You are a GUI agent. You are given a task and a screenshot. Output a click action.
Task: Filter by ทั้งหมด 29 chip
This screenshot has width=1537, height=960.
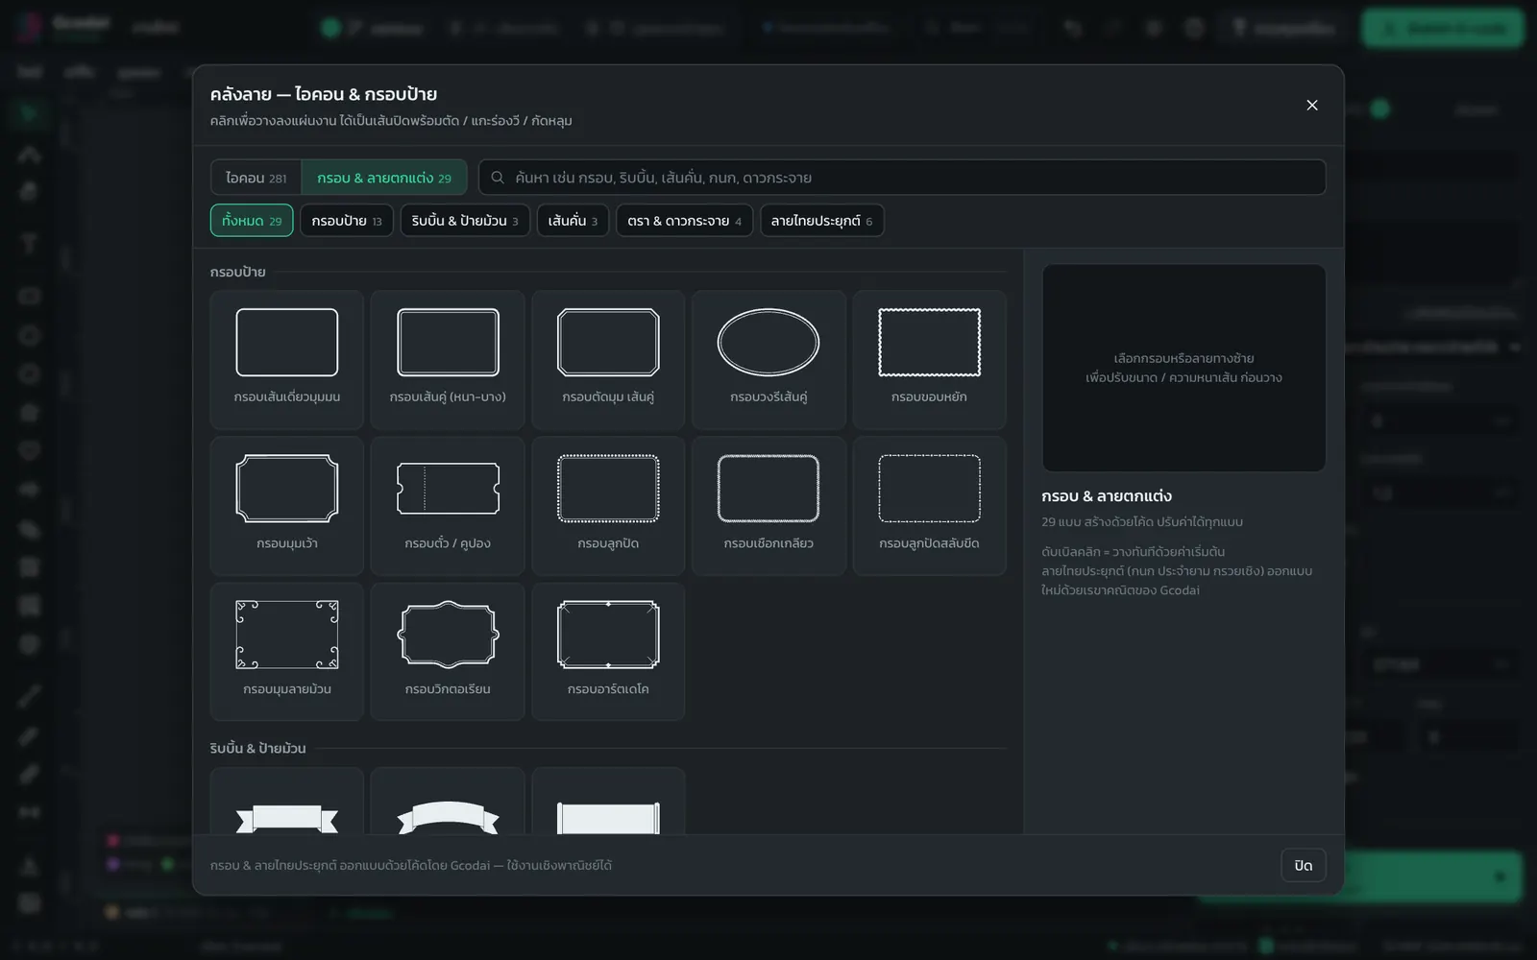252,221
